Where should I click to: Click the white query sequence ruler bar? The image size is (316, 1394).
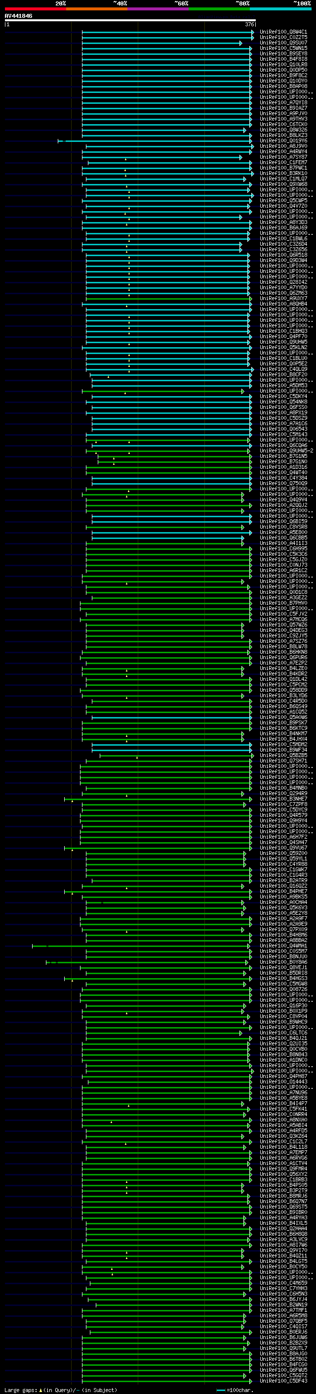(130, 20)
